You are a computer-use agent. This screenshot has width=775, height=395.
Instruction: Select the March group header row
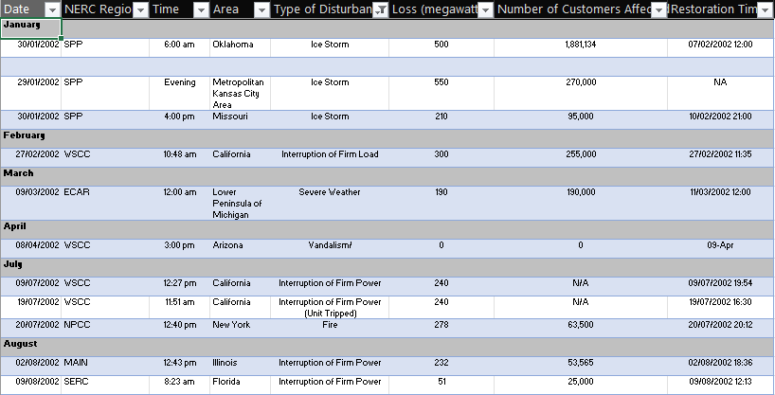pos(387,176)
